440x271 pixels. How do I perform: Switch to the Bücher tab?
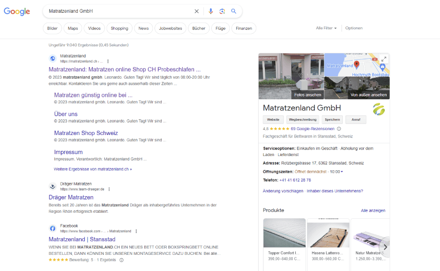click(198, 28)
